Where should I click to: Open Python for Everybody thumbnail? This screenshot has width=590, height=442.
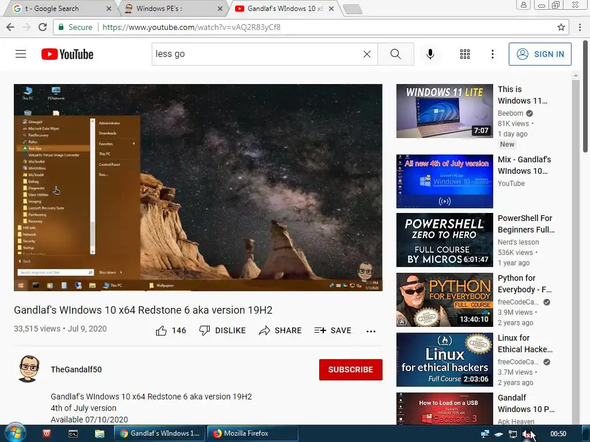point(444,299)
